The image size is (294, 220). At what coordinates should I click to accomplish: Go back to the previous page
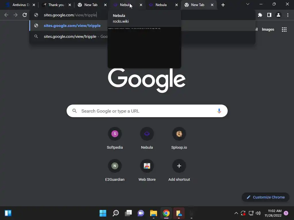pyautogui.click(x=6, y=15)
